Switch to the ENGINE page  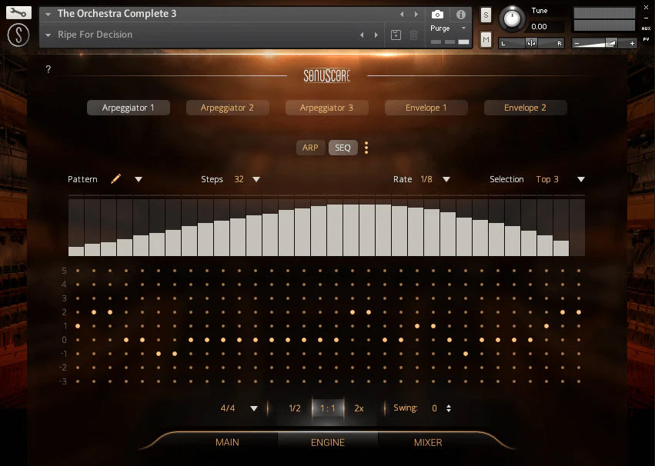[328, 442]
